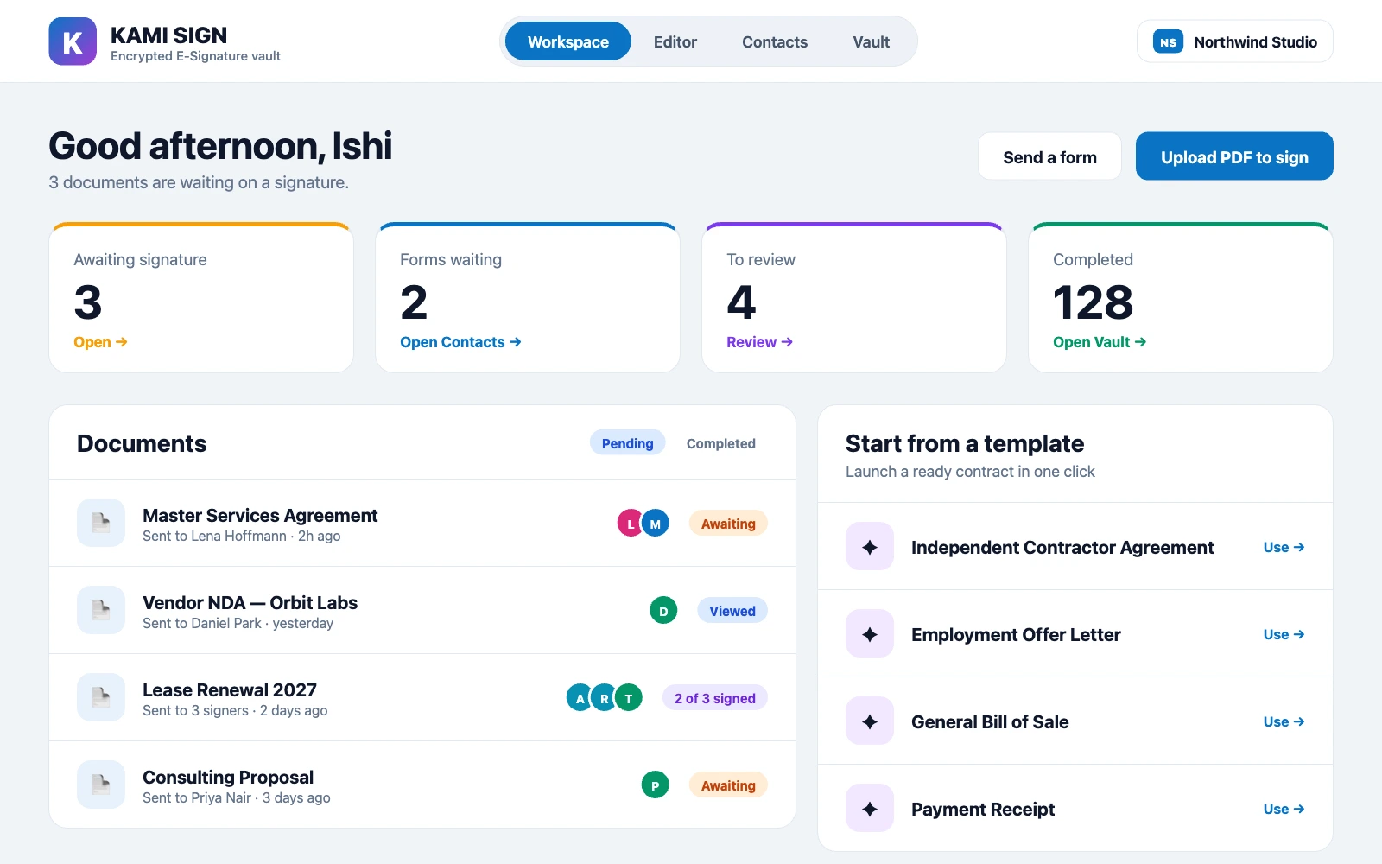Open the Vault tab
The height and width of the screenshot is (864, 1382).
[x=871, y=41]
